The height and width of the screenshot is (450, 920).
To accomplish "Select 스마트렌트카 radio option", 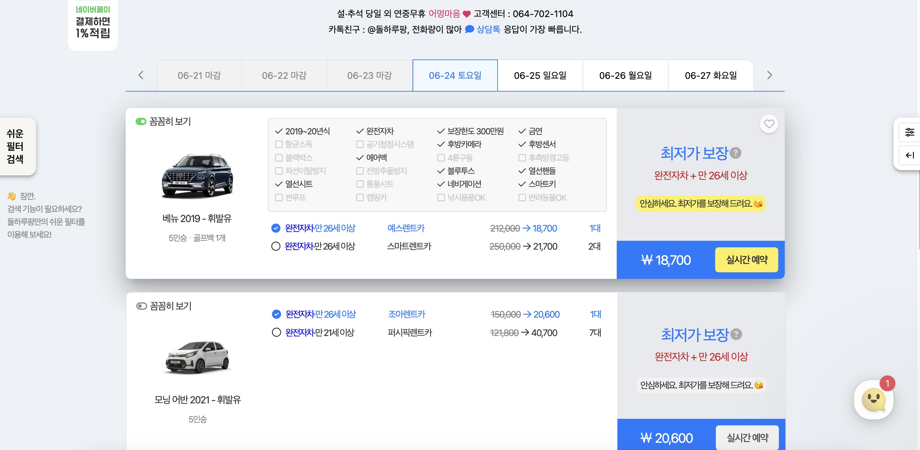I will pos(275,246).
